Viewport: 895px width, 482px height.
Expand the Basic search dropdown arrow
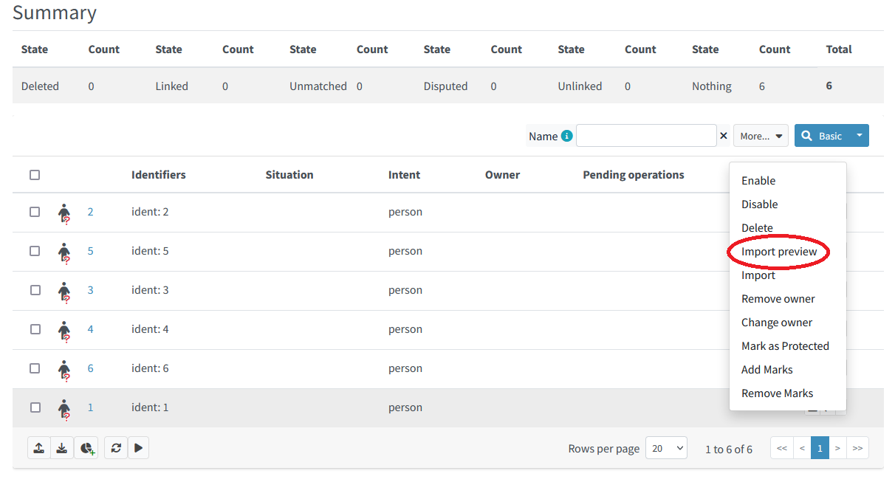point(859,136)
